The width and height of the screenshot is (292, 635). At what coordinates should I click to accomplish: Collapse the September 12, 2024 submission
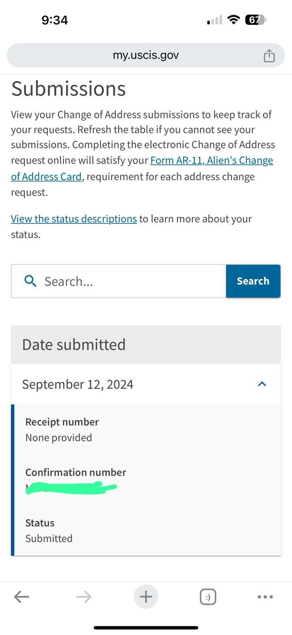[262, 384]
